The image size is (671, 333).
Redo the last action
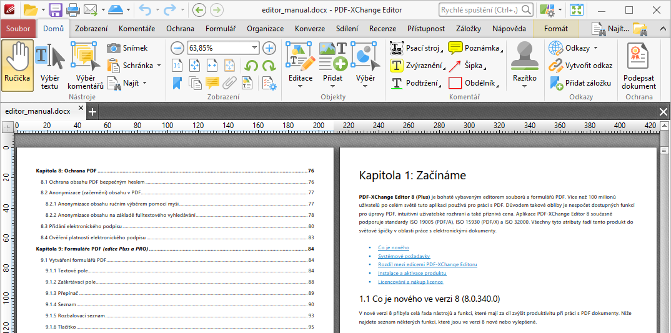coord(170,9)
